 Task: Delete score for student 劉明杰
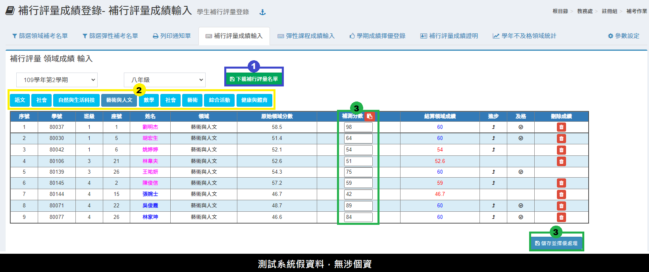tap(561, 127)
